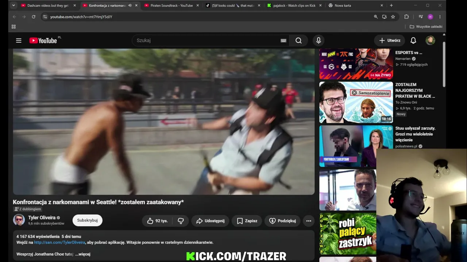Mute the Konfrontacja tab audio
The image size is (467, 262).
pyautogui.click(x=130, y=5)
